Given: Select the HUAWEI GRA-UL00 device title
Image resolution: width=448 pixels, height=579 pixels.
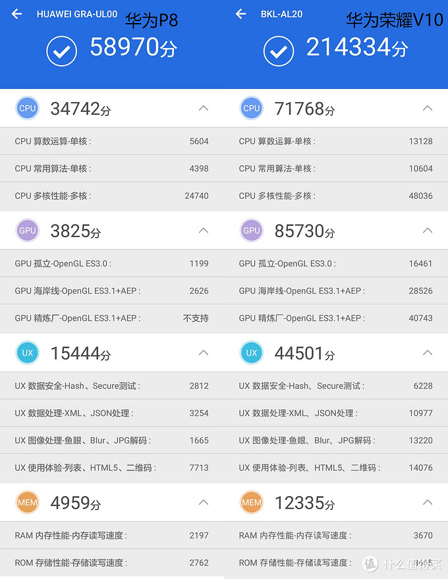Looking at the screenshot, I should tap(77, 14).
